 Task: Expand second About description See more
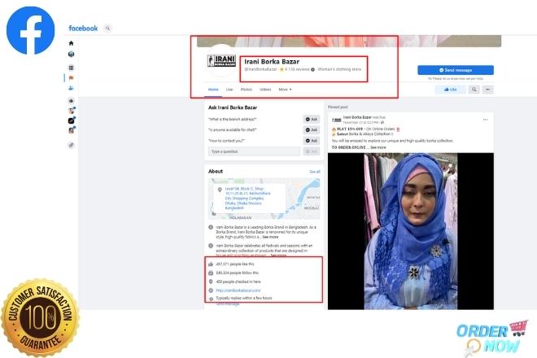[x=278, y=255]
